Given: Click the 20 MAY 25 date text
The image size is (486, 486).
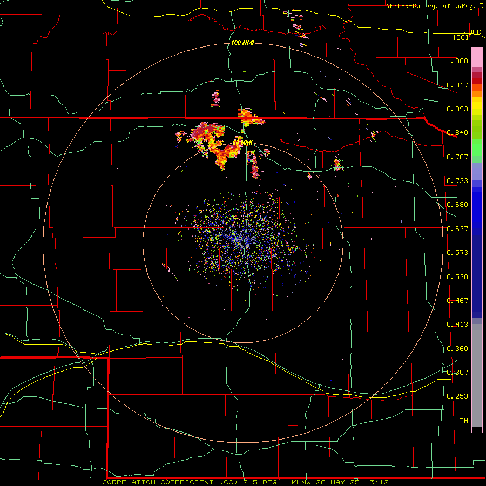Looking at the screenshot, I should tap(339, 482).
